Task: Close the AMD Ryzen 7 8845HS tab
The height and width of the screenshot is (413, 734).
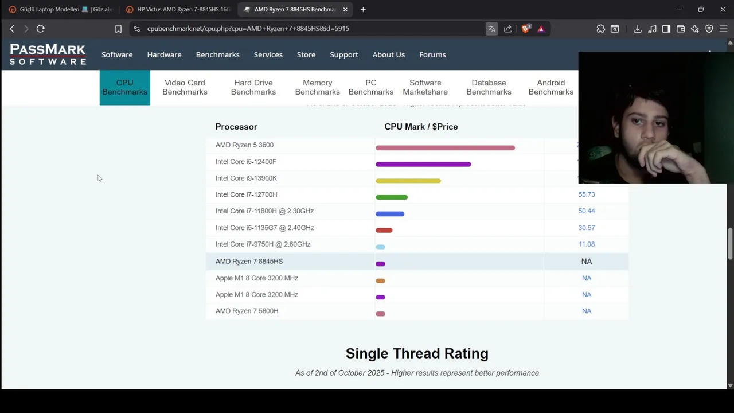Action: tap(345, 9)
